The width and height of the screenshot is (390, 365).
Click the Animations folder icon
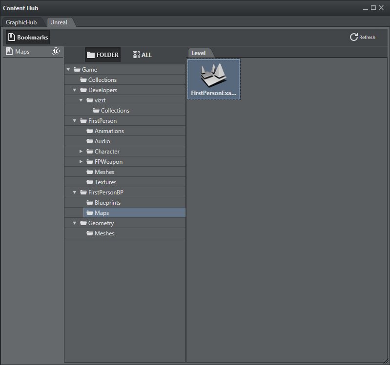(89, 131)
